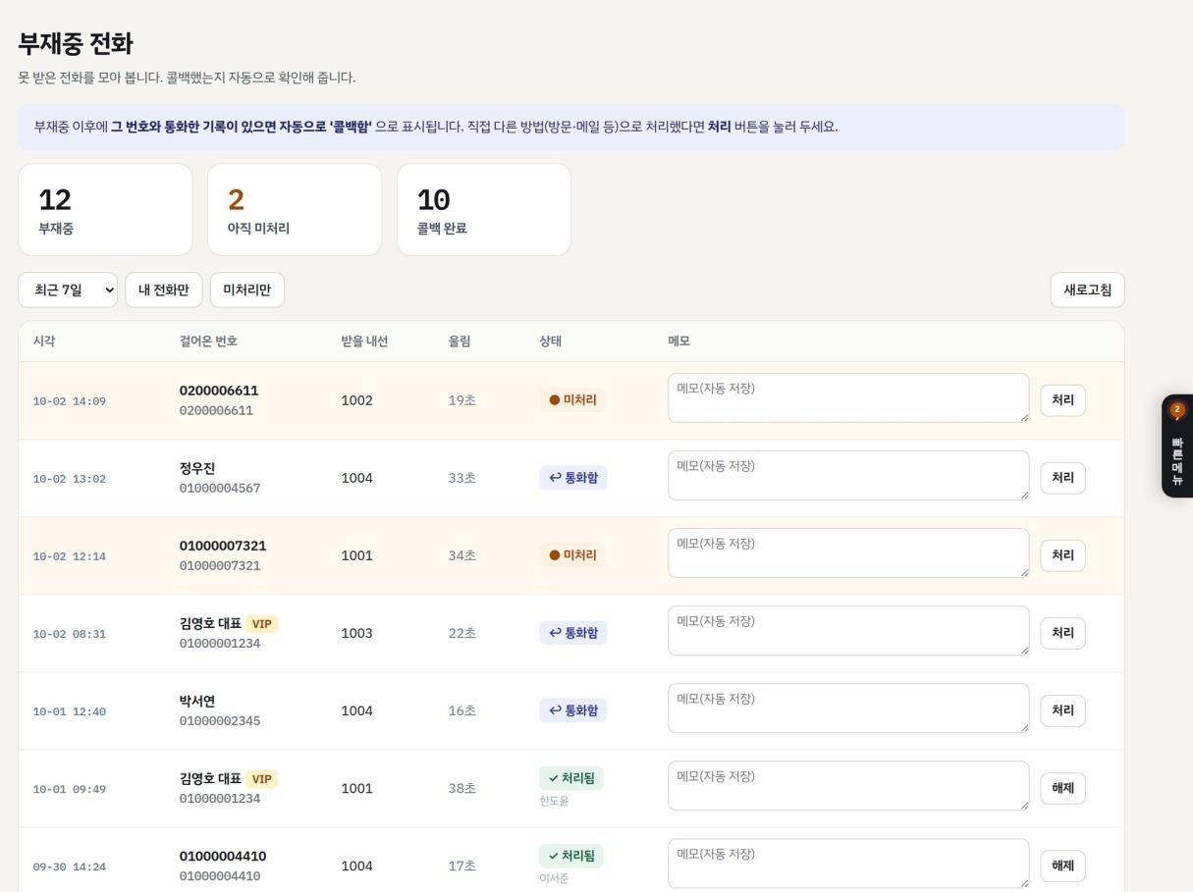1193x892 pixels.
Task: Click the 시각 column header
Action: (x=44, y=341)
